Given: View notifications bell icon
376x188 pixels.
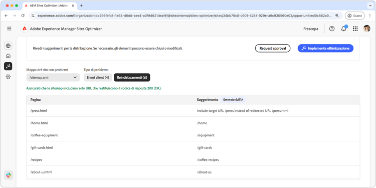Looking at the screenshot, I should (343, 29).
